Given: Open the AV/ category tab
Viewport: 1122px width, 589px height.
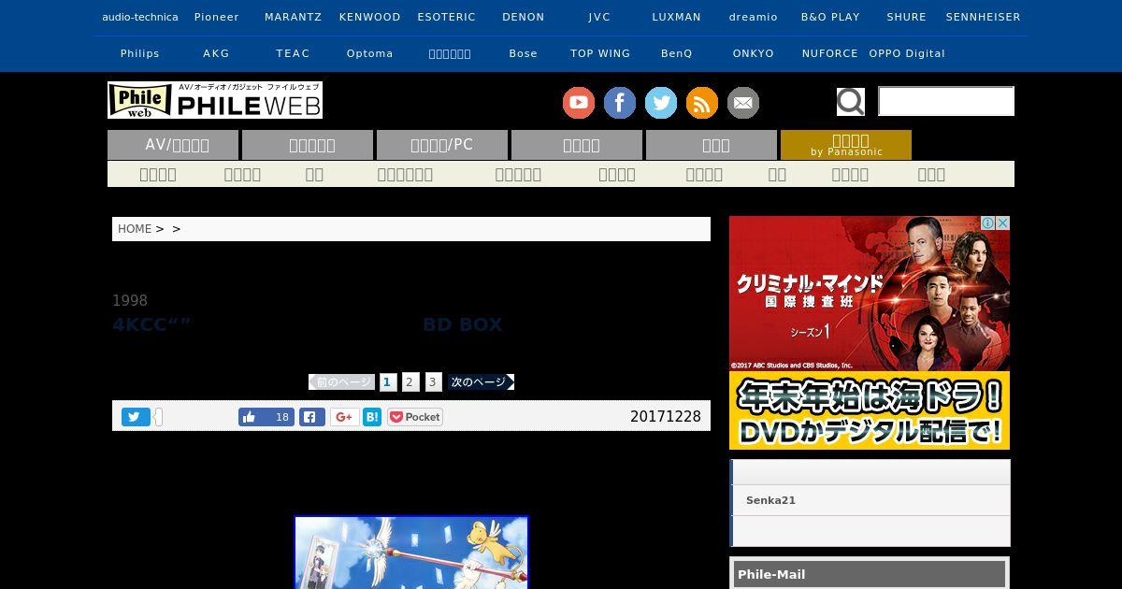Looking at the screenshot, I should (173, 145).
